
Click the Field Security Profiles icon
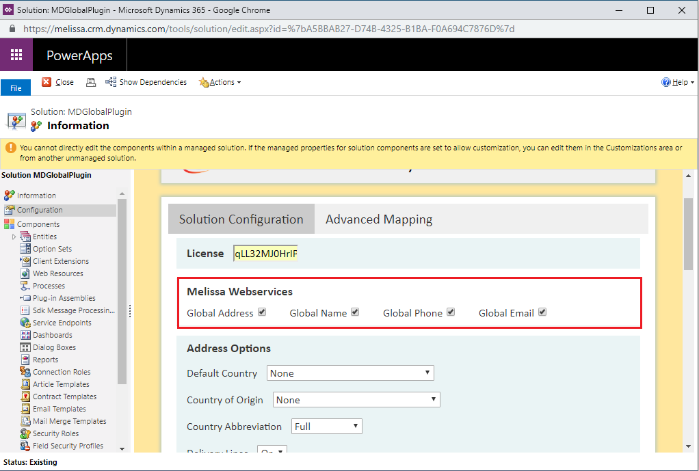[x=25, y=446]
